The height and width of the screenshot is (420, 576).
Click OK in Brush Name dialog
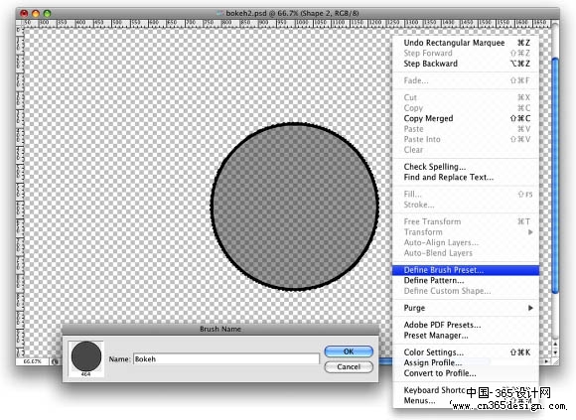(349, 351)
